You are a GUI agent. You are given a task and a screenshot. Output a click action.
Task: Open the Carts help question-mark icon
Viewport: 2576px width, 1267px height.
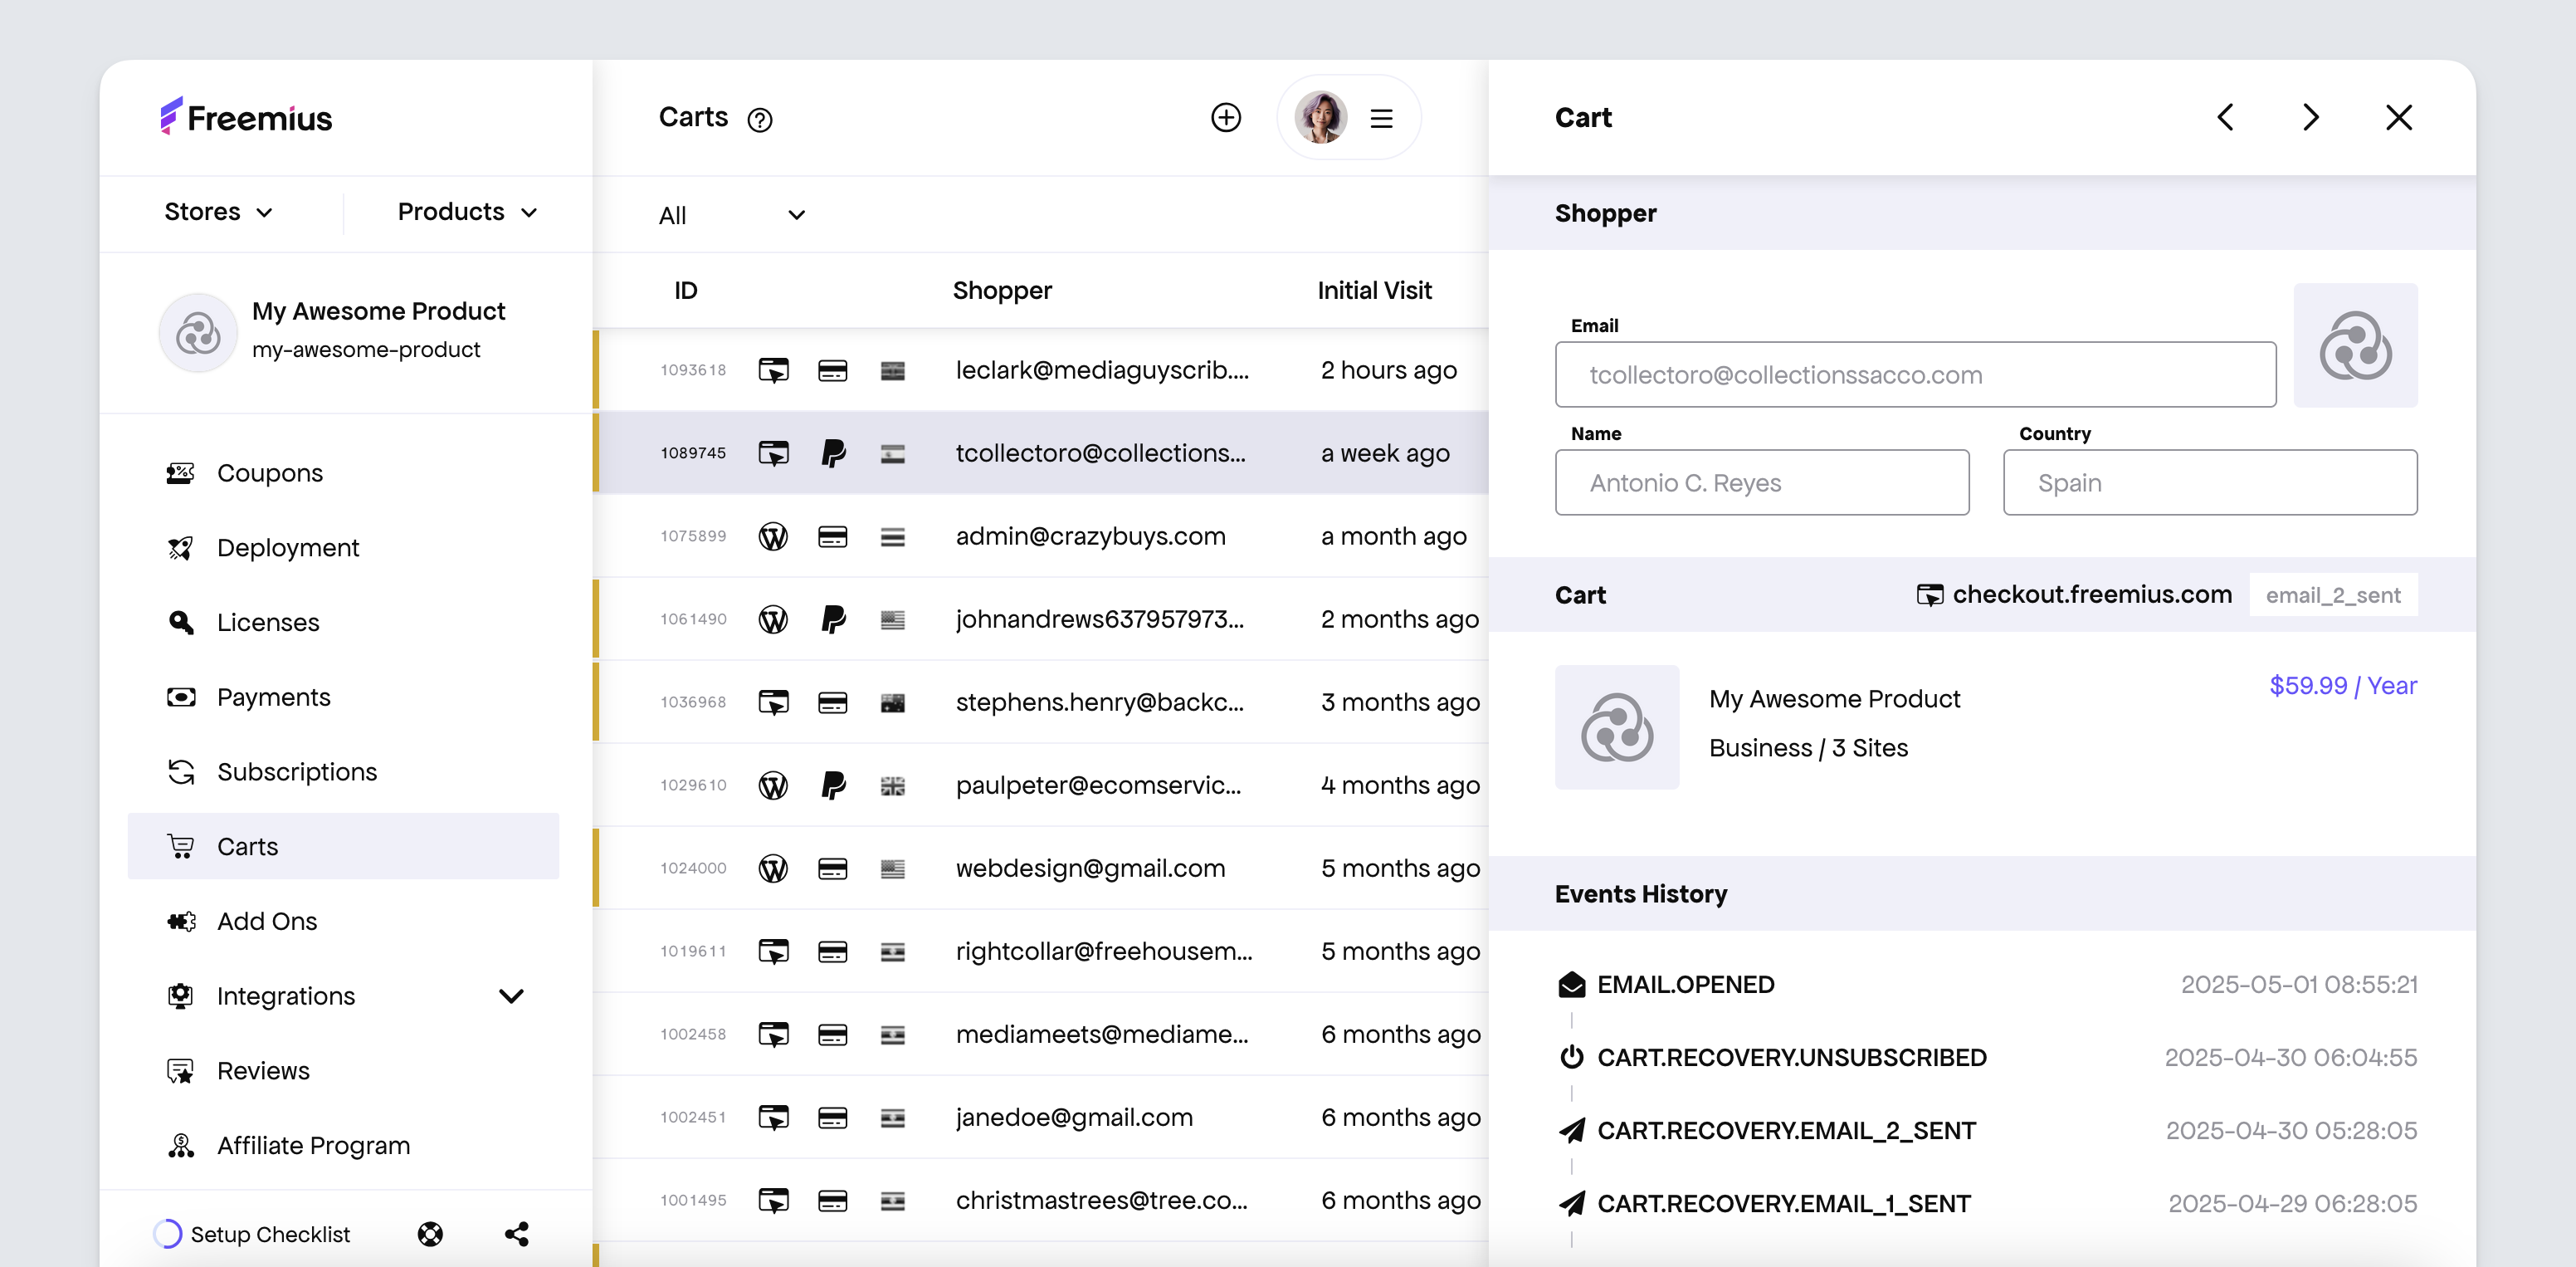pos(760,120)
